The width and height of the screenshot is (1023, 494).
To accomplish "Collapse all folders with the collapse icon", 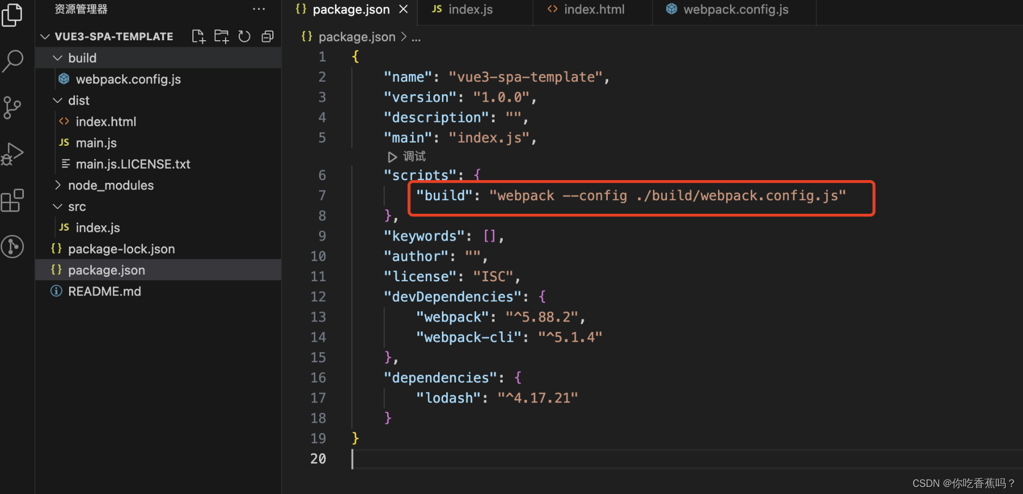I will (267, 36).
